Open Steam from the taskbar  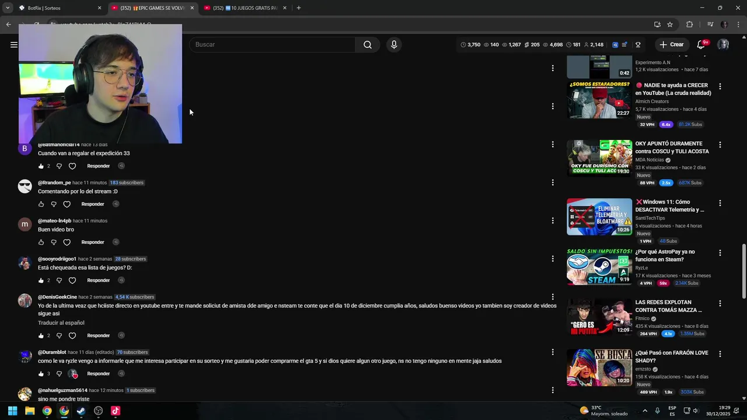coord(81,411)
